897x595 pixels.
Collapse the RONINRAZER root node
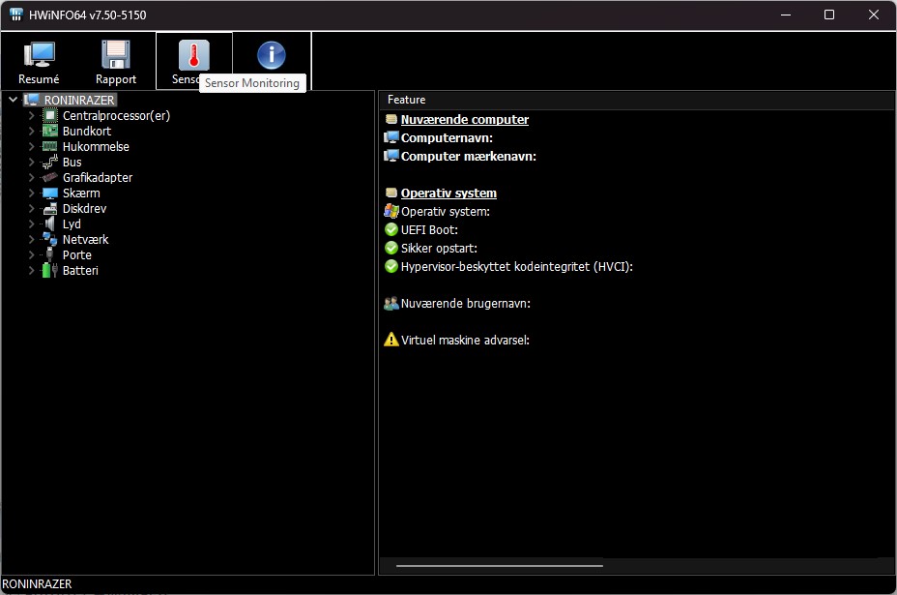[x=13, y=100]
